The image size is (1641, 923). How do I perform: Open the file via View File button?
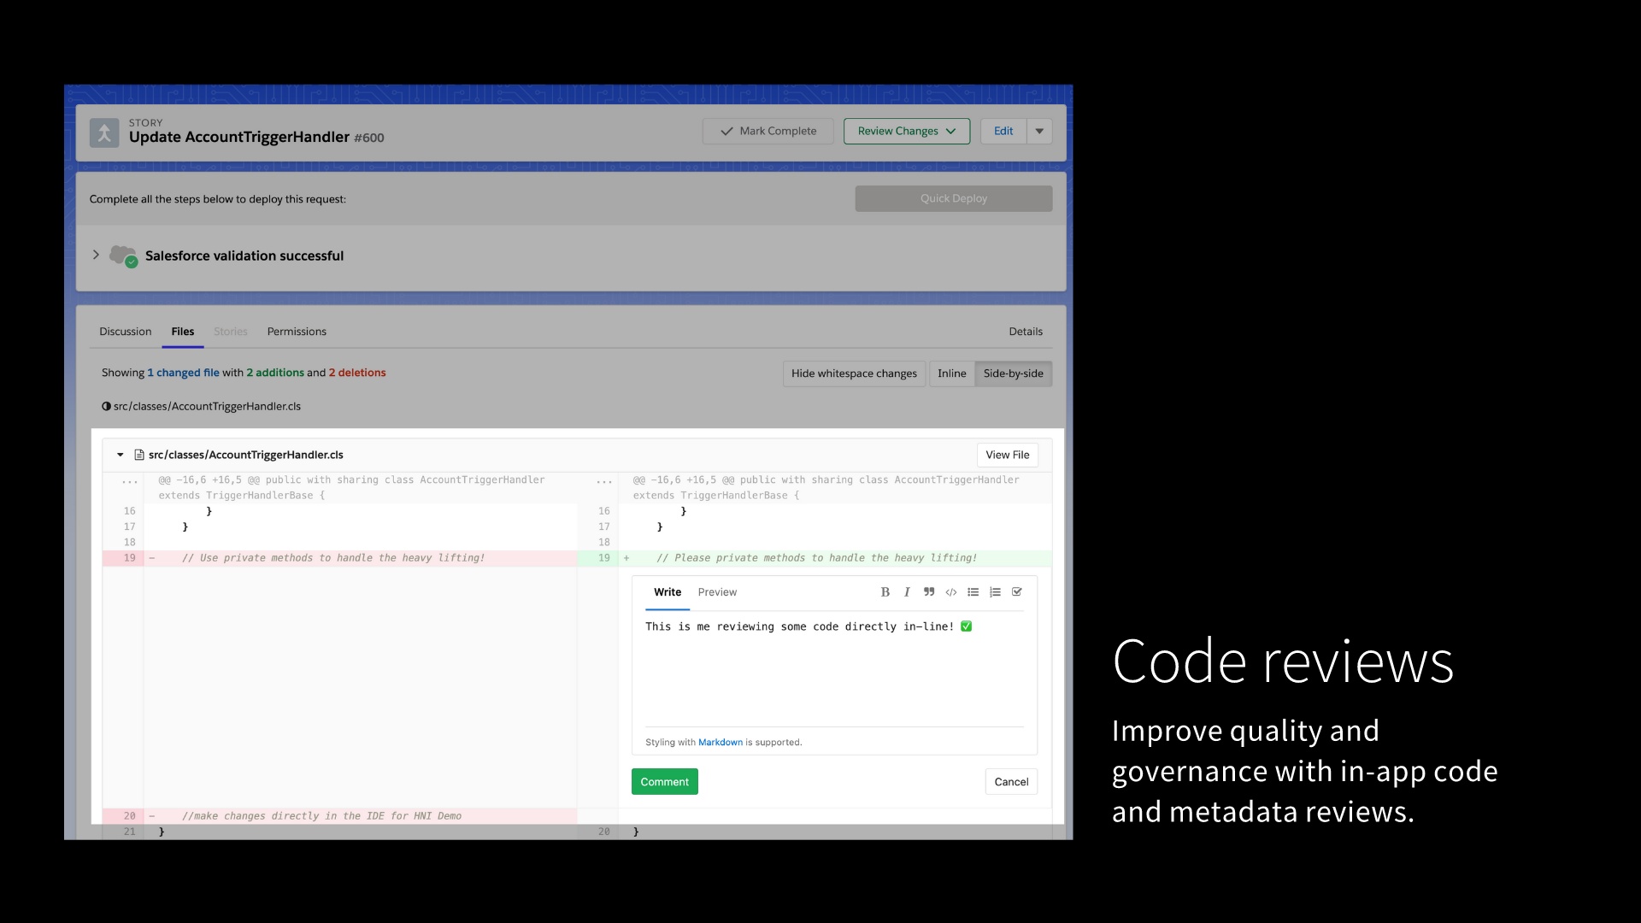point(1007,455)
